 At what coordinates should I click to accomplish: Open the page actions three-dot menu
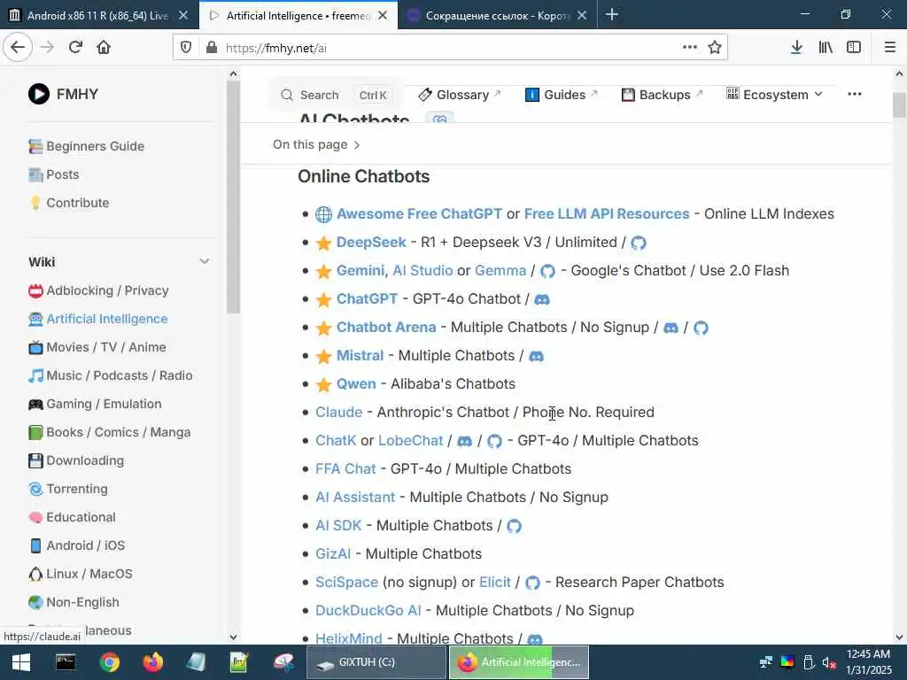coord(689,48)
